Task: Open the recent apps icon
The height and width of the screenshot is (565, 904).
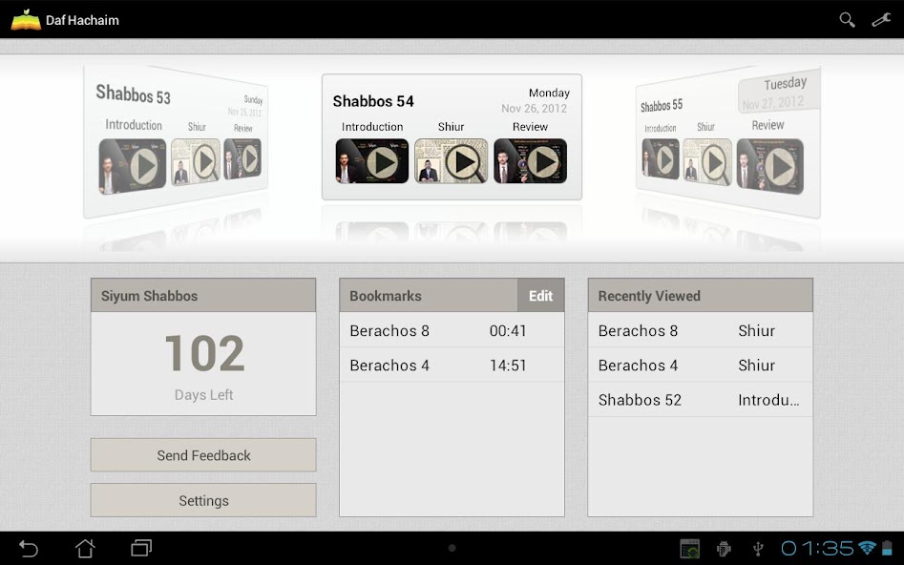Action: [x=141, y=548]
